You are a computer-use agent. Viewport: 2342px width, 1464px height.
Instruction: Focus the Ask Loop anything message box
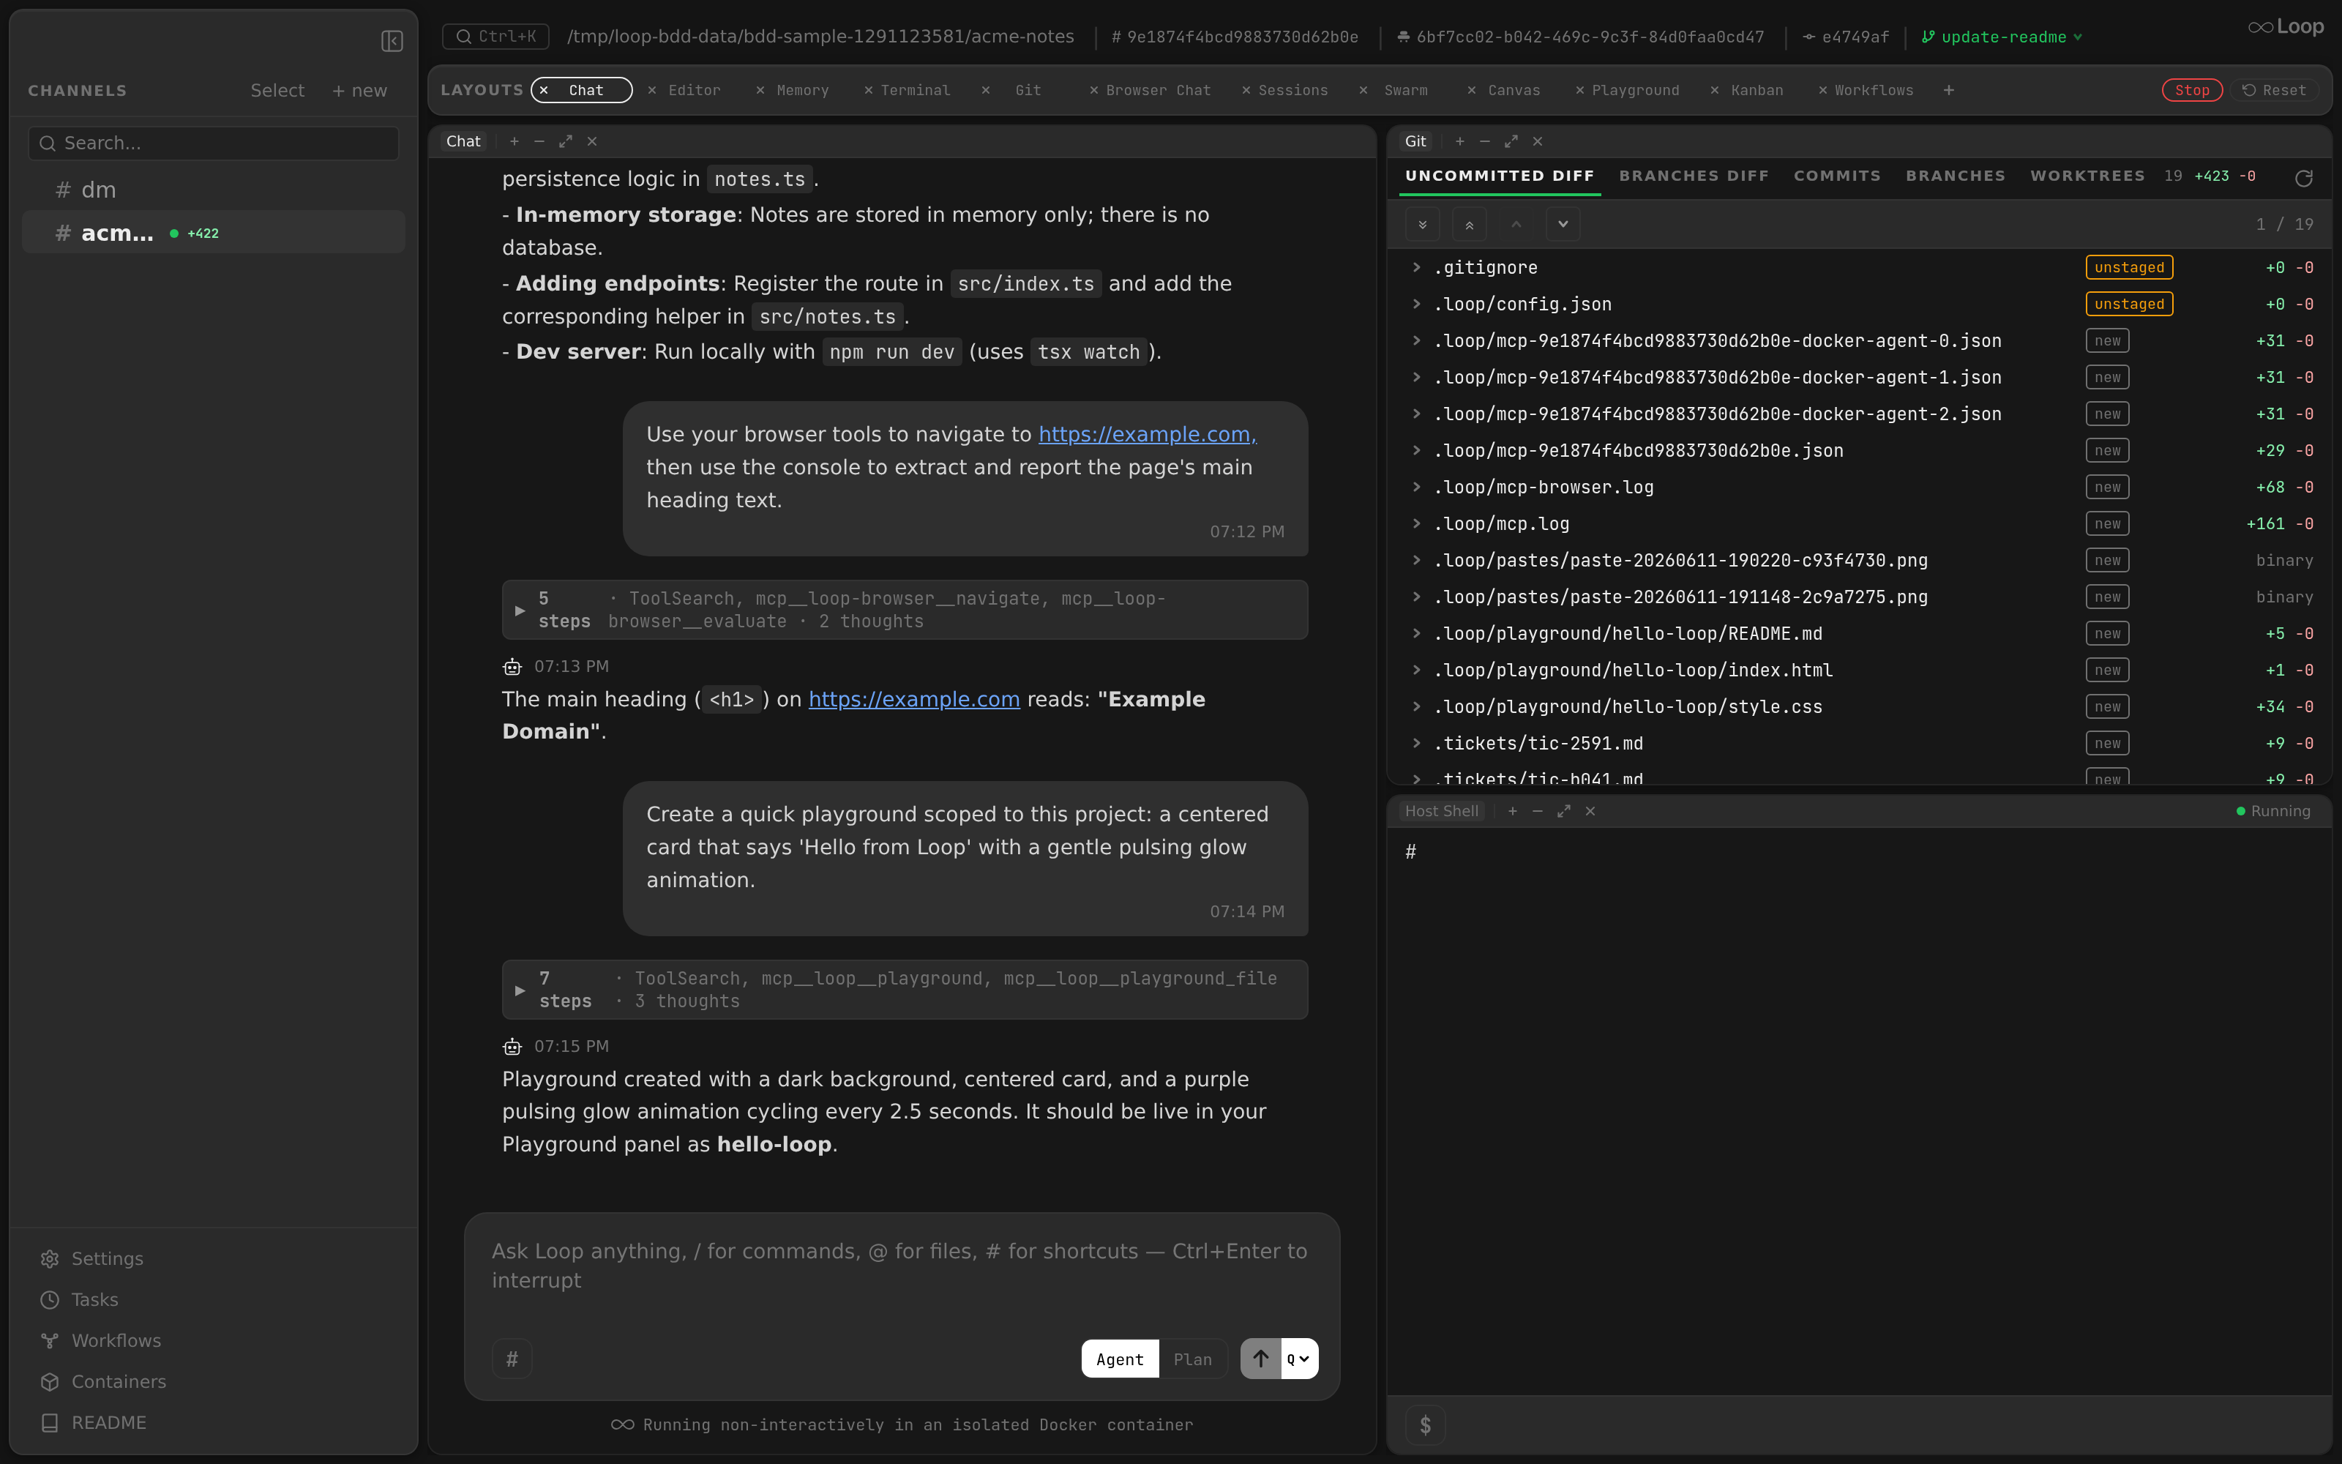pos(901,1266)
